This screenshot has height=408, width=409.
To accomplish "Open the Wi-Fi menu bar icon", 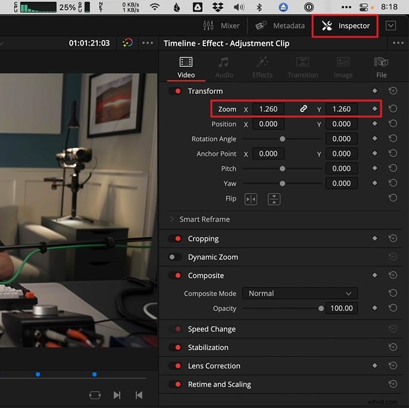I will click(x=155, y=7).
